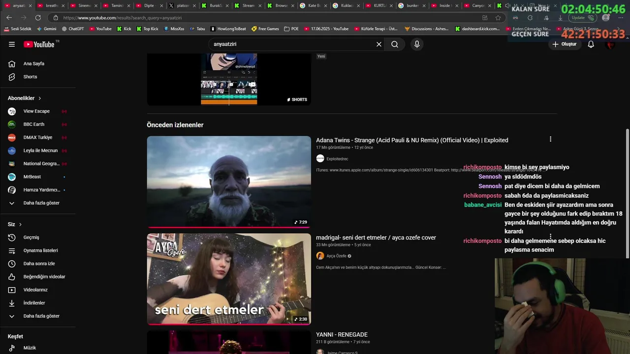This screenshot has height=354, width=630.
Task: Open Shorts from the sidebar
Action: coord(38,77)
